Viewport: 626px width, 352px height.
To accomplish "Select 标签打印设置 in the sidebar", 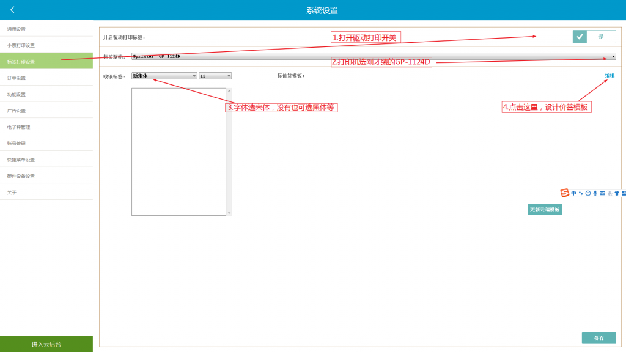I will tap(46, 61).
